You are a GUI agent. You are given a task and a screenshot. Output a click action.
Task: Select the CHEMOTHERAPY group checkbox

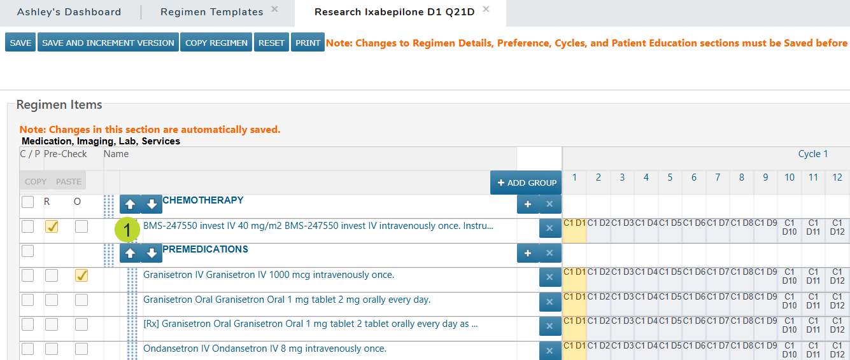pos(28,202)
